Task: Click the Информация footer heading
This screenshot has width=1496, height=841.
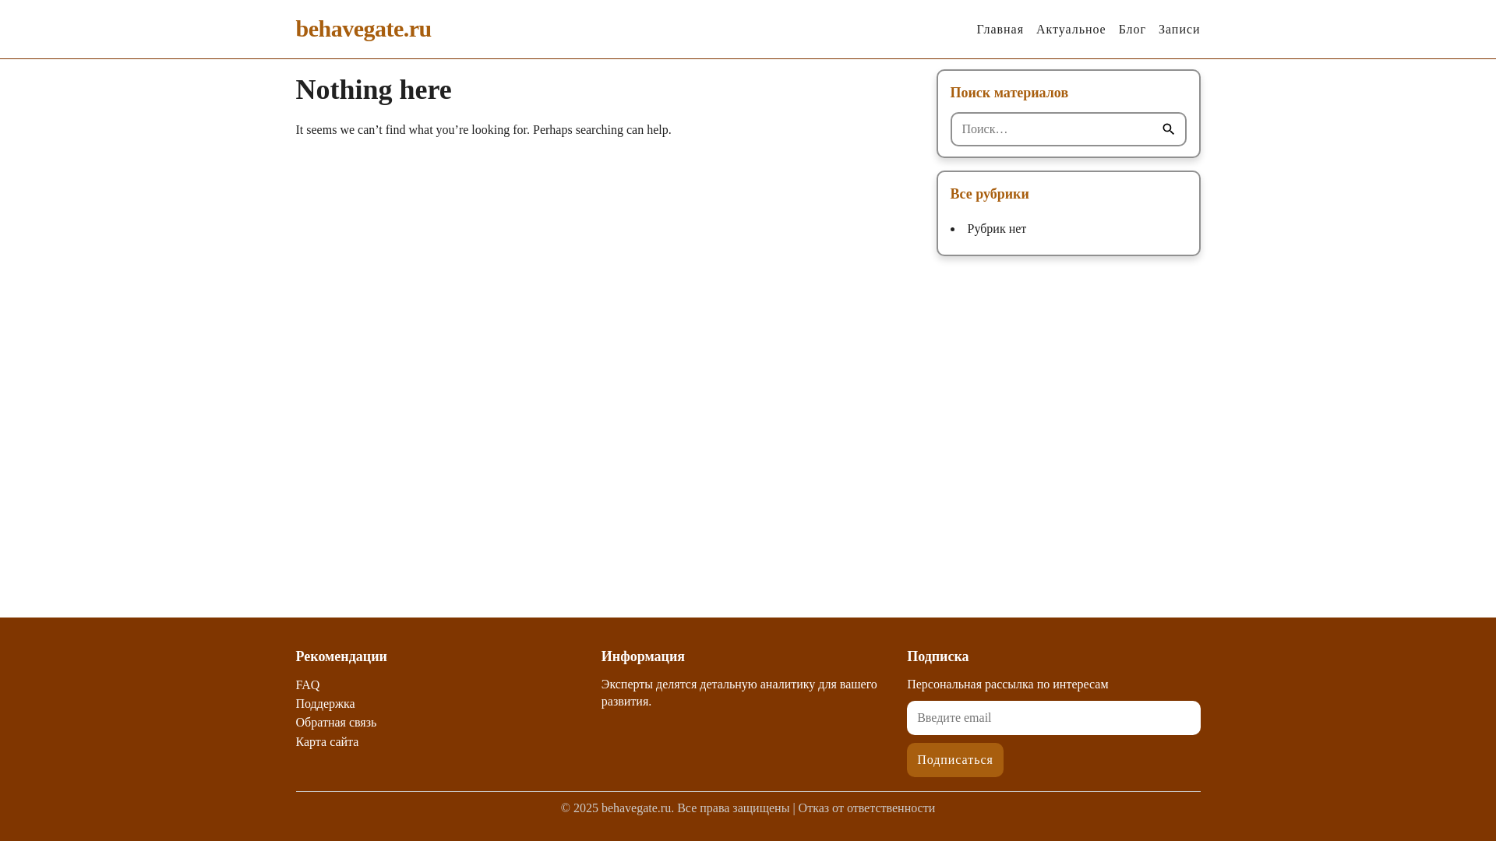Action: coord(643,656)
